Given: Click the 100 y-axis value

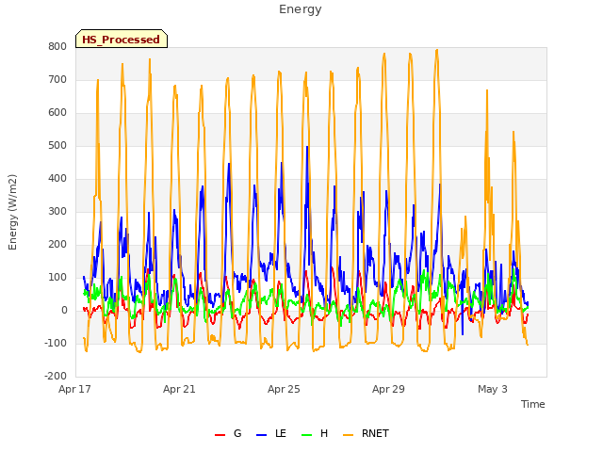Looking at the screenshot, I should coord(57,278).
